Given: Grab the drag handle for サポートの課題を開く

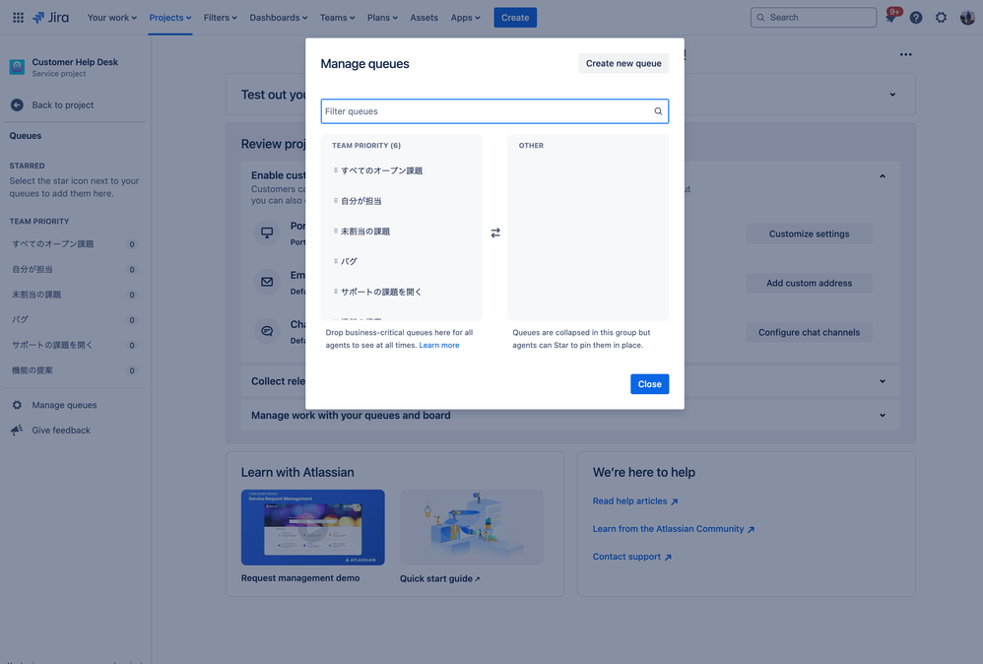Looking at the screenshot, I should [336, 292].
